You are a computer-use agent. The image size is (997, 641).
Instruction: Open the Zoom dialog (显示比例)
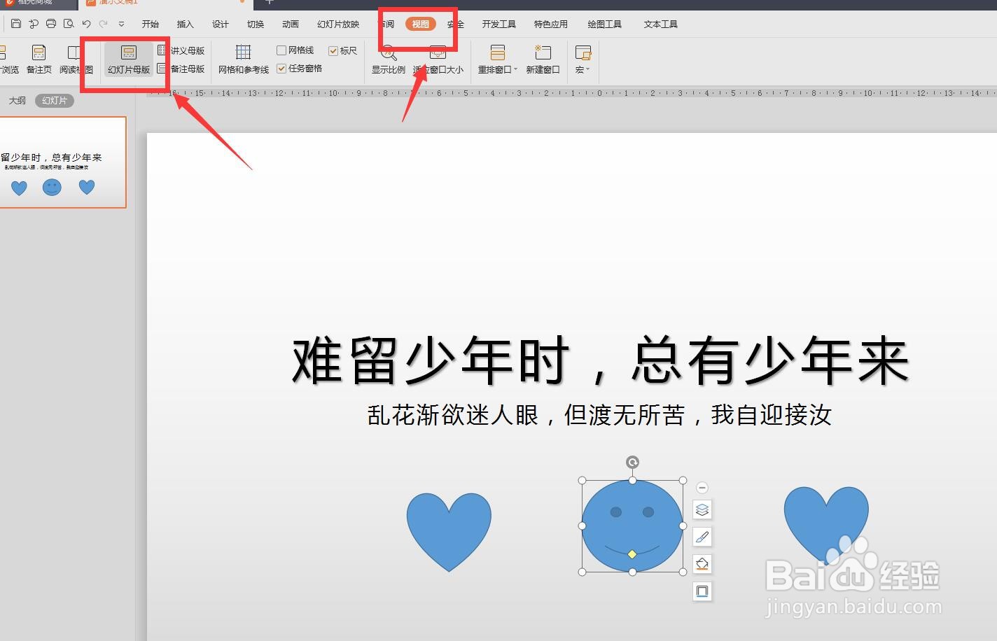[387, 59]
